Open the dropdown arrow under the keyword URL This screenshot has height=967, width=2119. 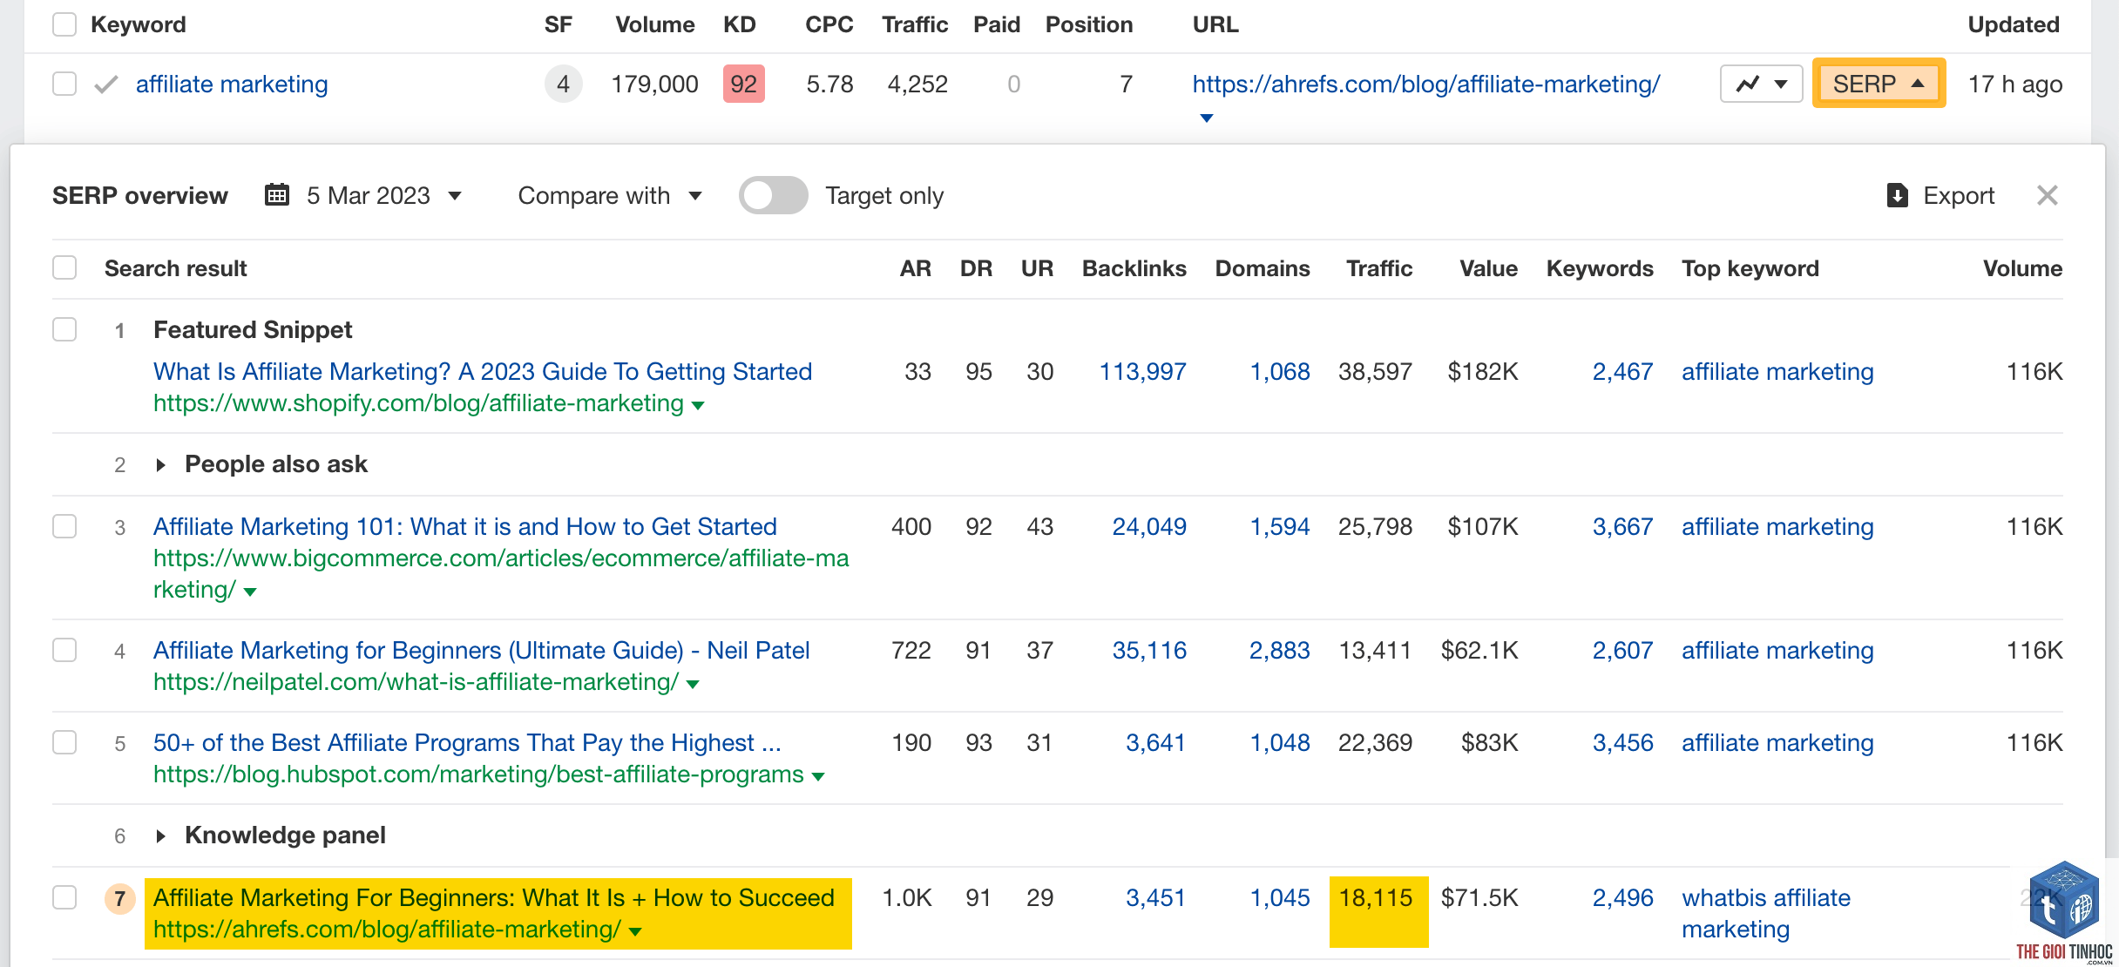[1207, 118]
